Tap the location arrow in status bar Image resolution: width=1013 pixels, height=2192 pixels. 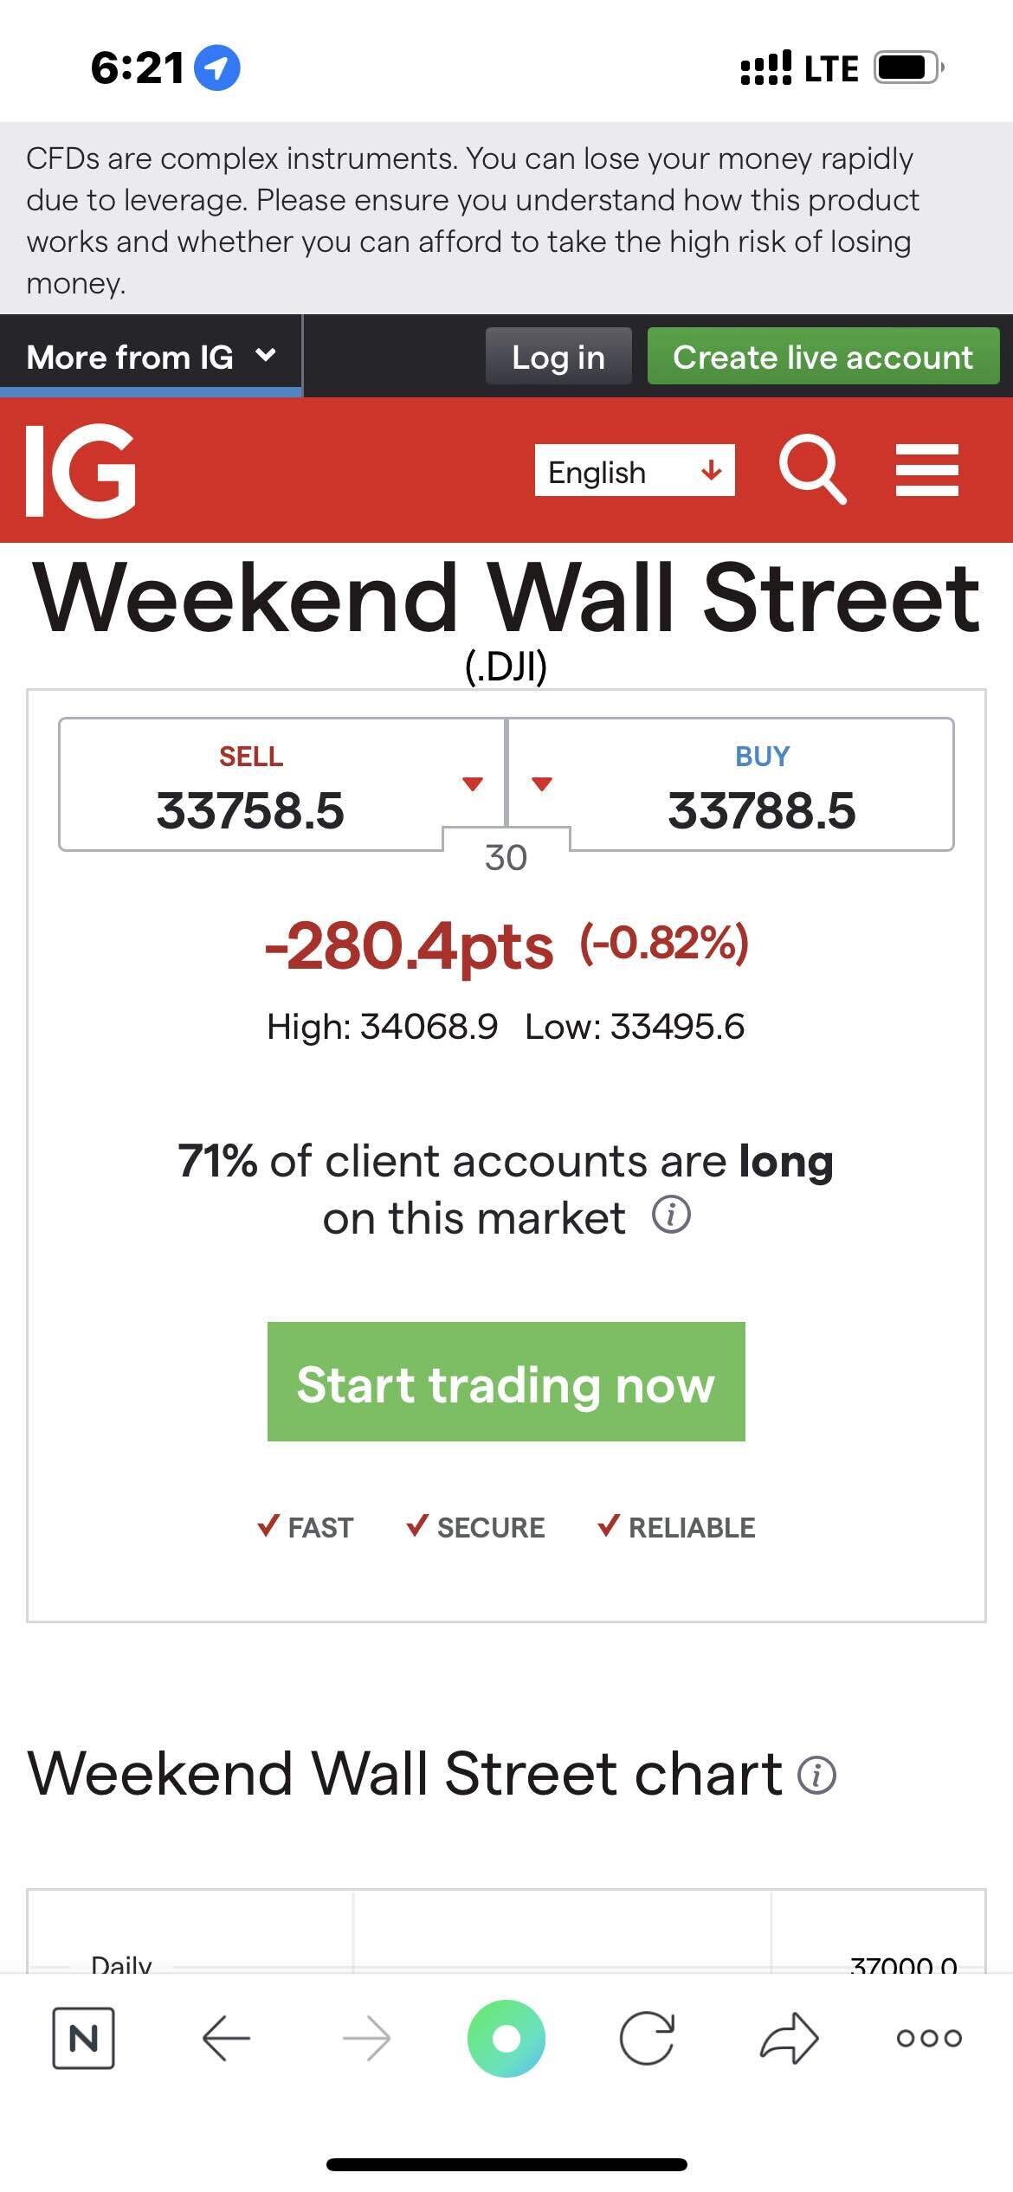tap(216, 68)
